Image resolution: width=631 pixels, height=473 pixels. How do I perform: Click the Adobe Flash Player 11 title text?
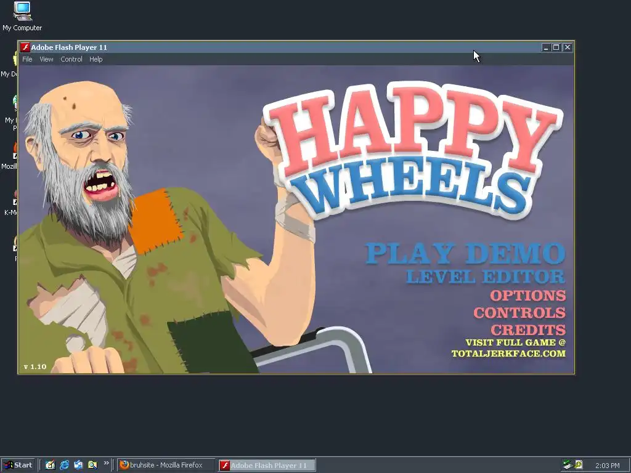pos(69,47)
